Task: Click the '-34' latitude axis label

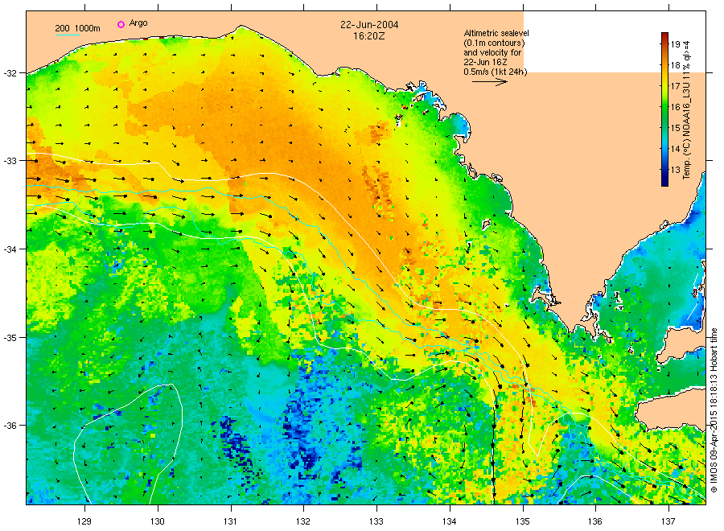Action: [x=10, y=249]
